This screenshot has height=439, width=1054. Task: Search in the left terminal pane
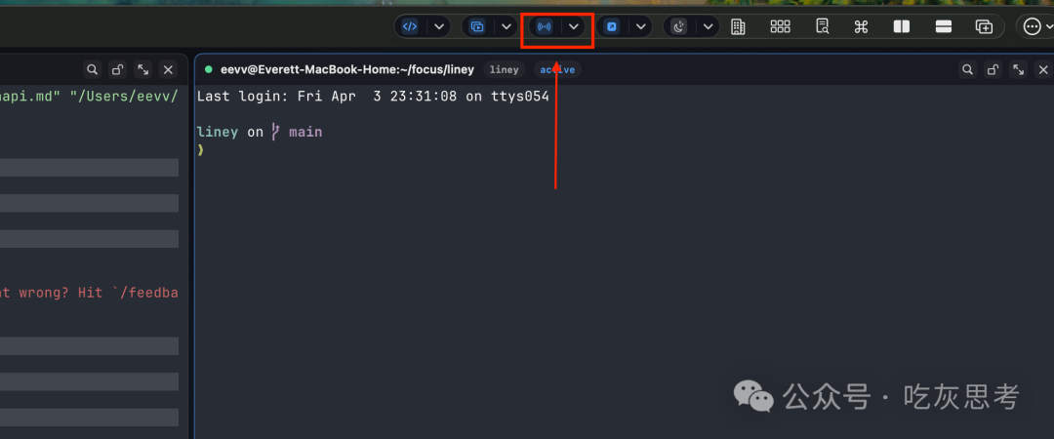click(x=92, y=69)
